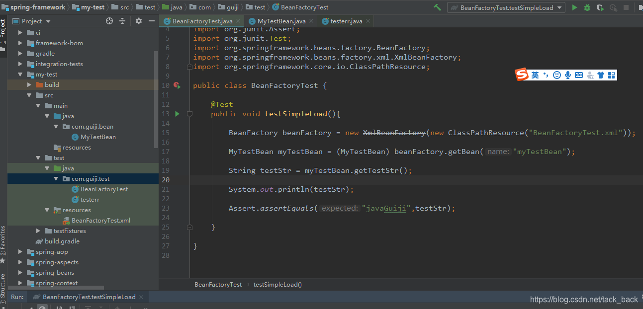Expand the ci folder

tap(20, 33)
